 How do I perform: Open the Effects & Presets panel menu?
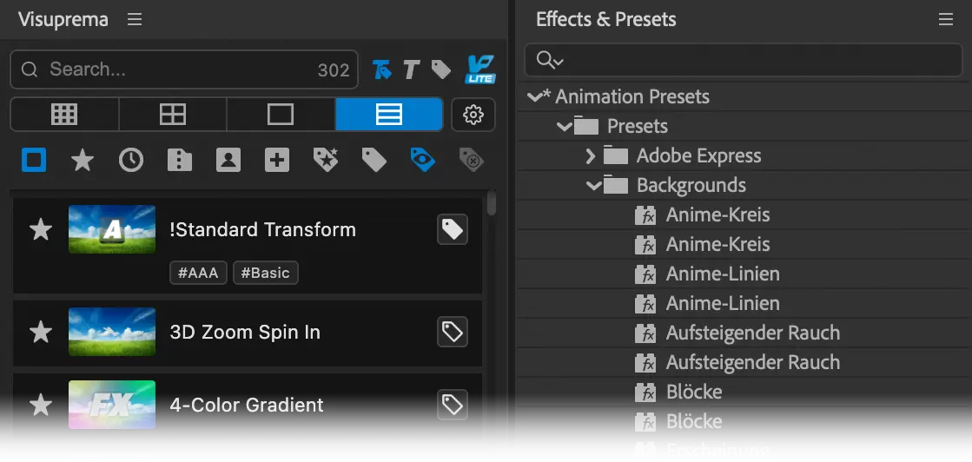pos(945,19)
